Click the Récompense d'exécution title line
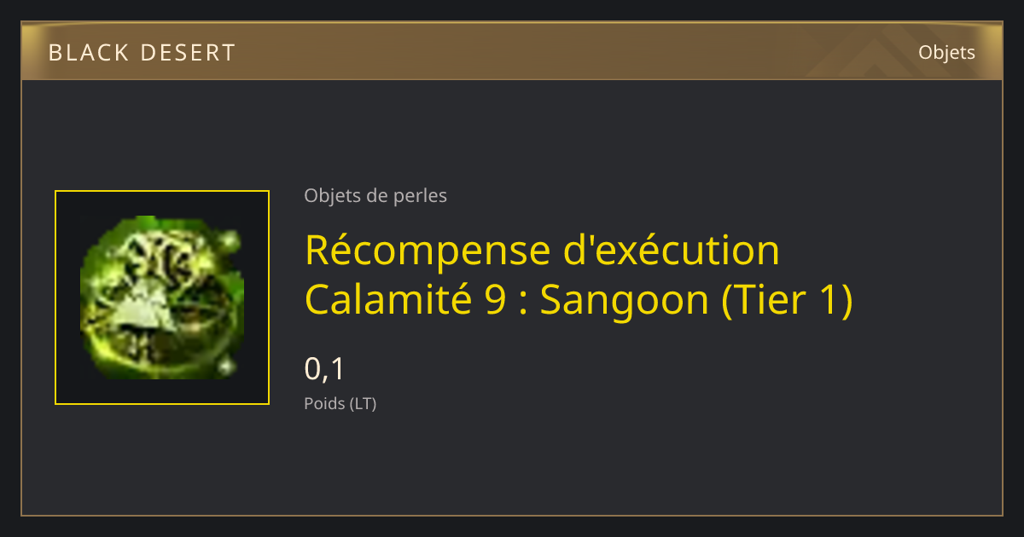Viewport: 1024px width, 537px height. pos(542,251)
